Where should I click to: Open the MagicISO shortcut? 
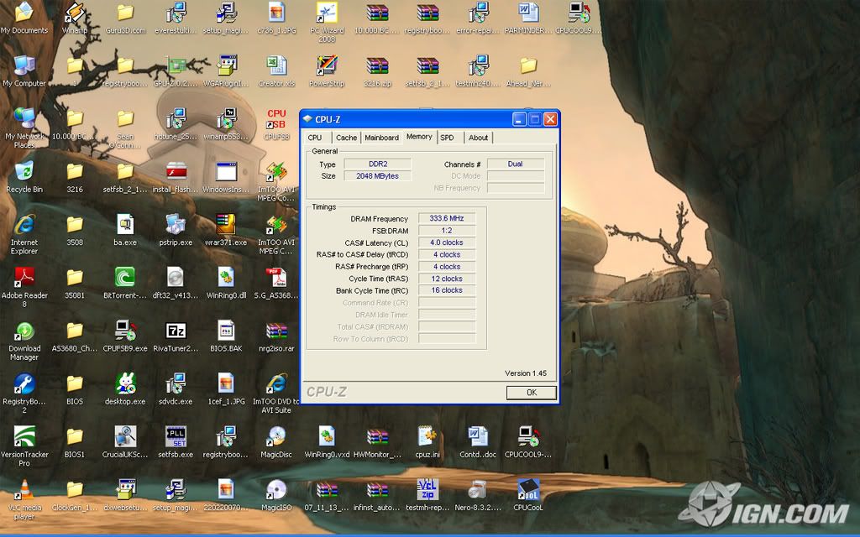click(276, 490)
